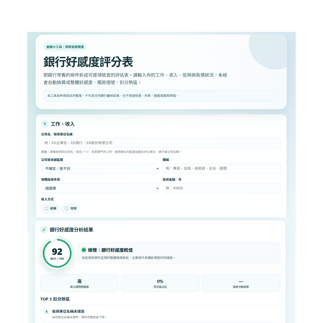Screen dimensions: 323x323
Task: Click the green light dot beside 綠燈
Action: tap(84, 250)
